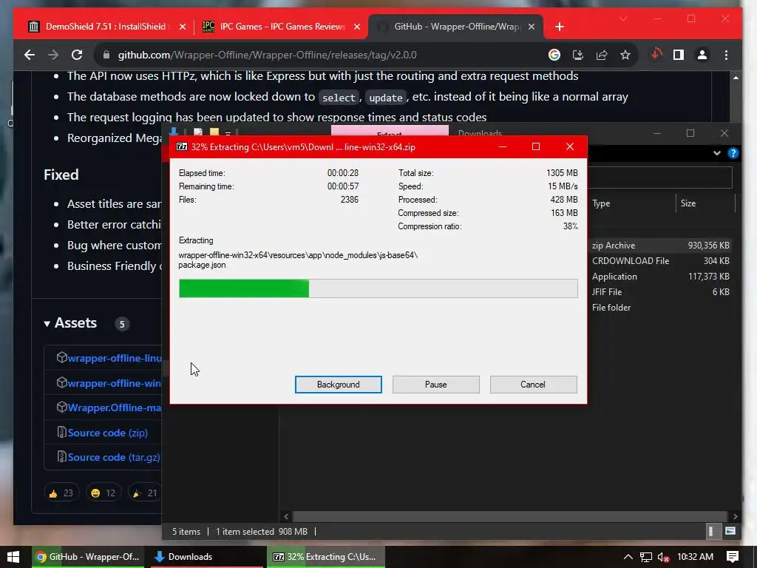This screenshot has height=568, width=757.
Task: Toggle Chrome side panel
Action: tap(679, 55)
